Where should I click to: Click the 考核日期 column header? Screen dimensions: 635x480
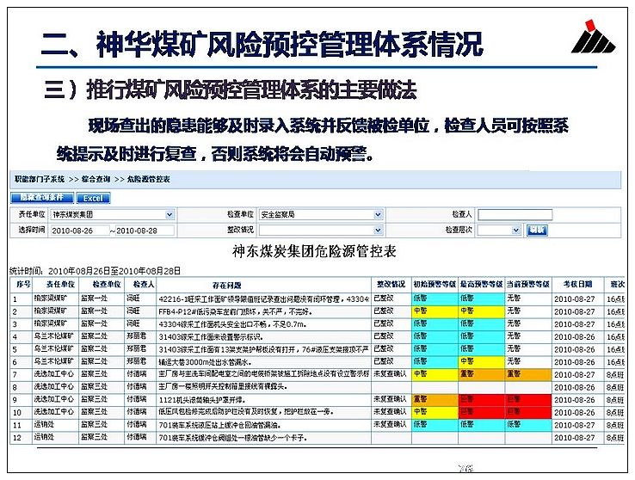tap(577, 285)
